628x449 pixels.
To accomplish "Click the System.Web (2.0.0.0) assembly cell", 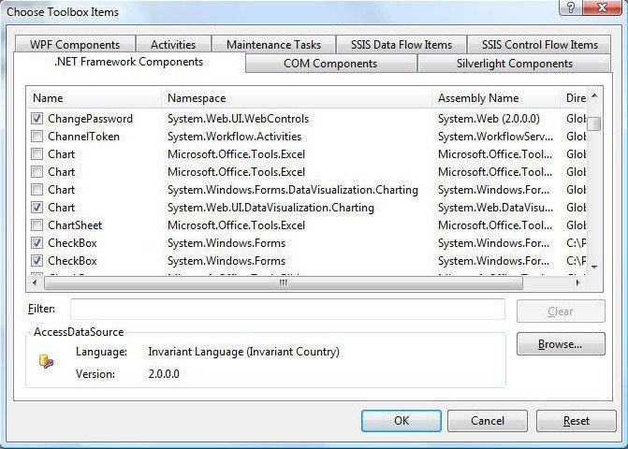I will [489, 119].
